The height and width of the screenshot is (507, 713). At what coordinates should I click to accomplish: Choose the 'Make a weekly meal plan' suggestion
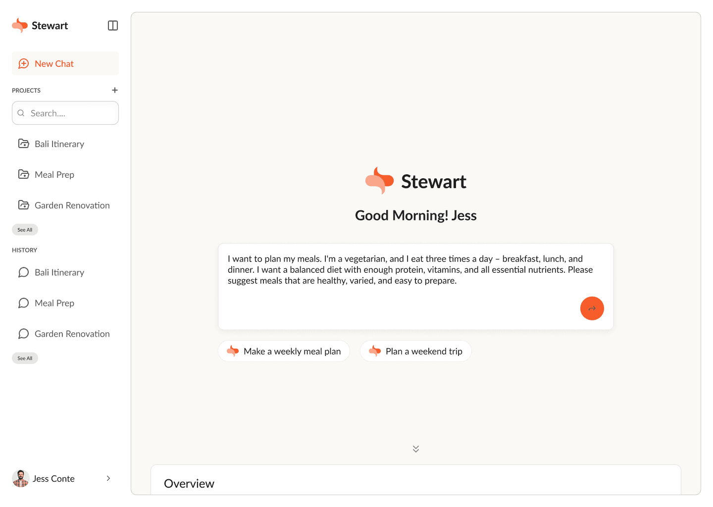point(284,351)
